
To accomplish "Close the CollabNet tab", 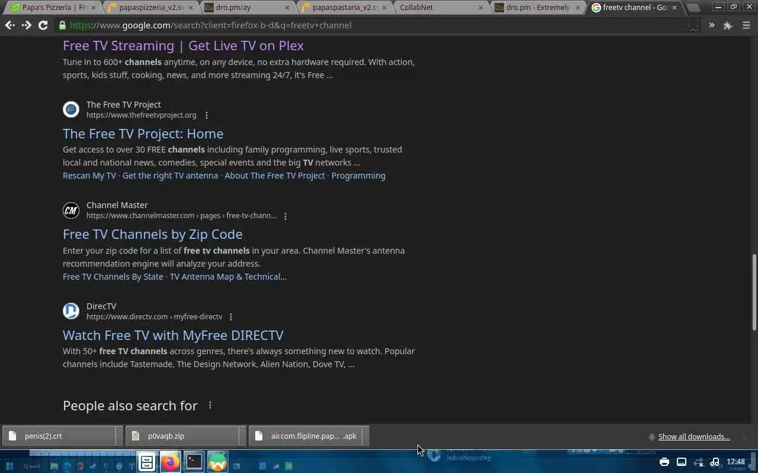I will click(x=481, y=8).
